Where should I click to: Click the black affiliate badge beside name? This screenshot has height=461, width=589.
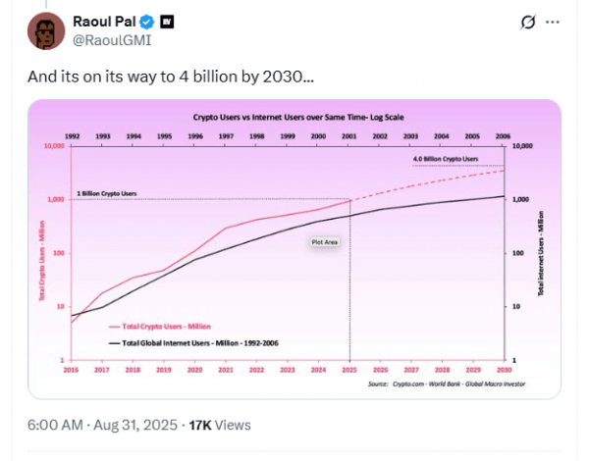[x=167, y=22]
